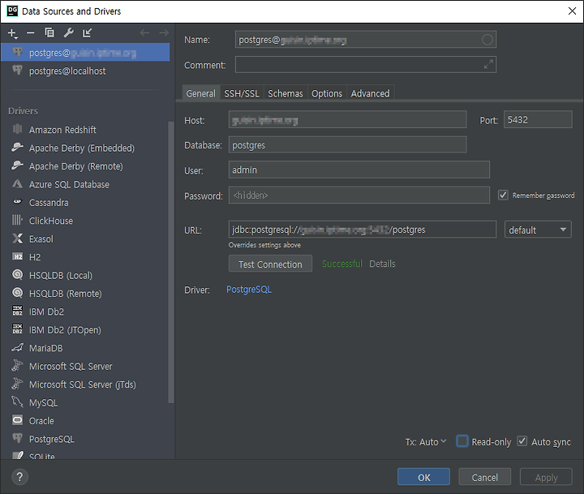Close the Data Sources and Drivers dialog
The image size is (584, 494).
(x=572, y=11)
